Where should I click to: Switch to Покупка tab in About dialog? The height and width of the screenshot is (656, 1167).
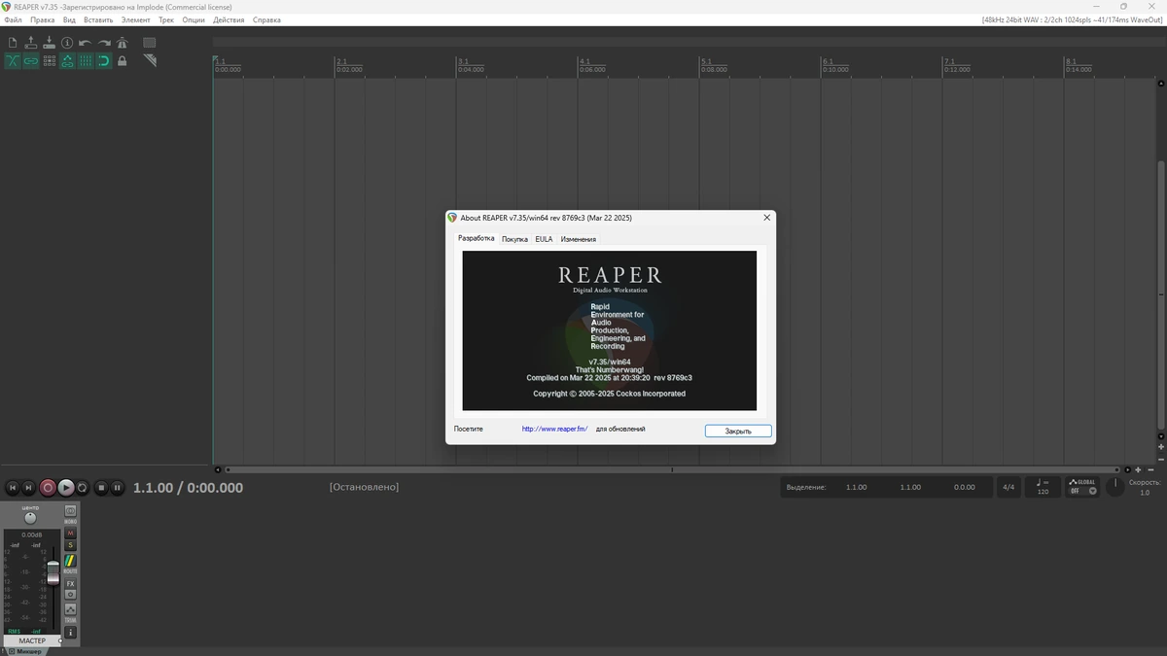[x=514, y=239]
